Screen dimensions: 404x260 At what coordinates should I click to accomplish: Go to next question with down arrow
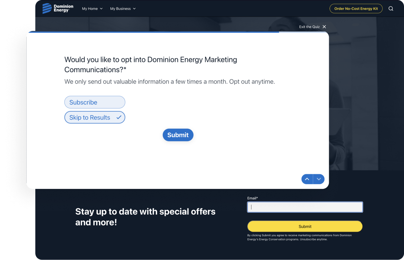tap(319, 179)
